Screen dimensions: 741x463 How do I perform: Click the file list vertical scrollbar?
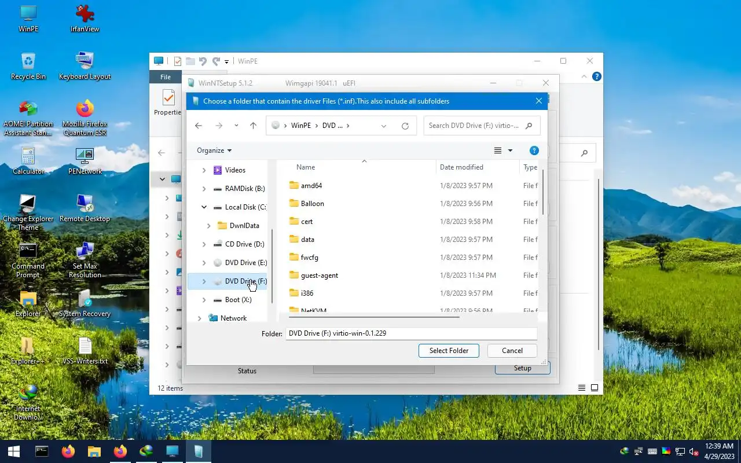pos(543,192)
